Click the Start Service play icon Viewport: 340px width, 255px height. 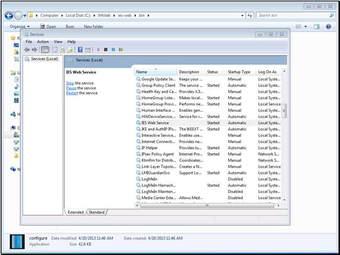tap(98, 50)
